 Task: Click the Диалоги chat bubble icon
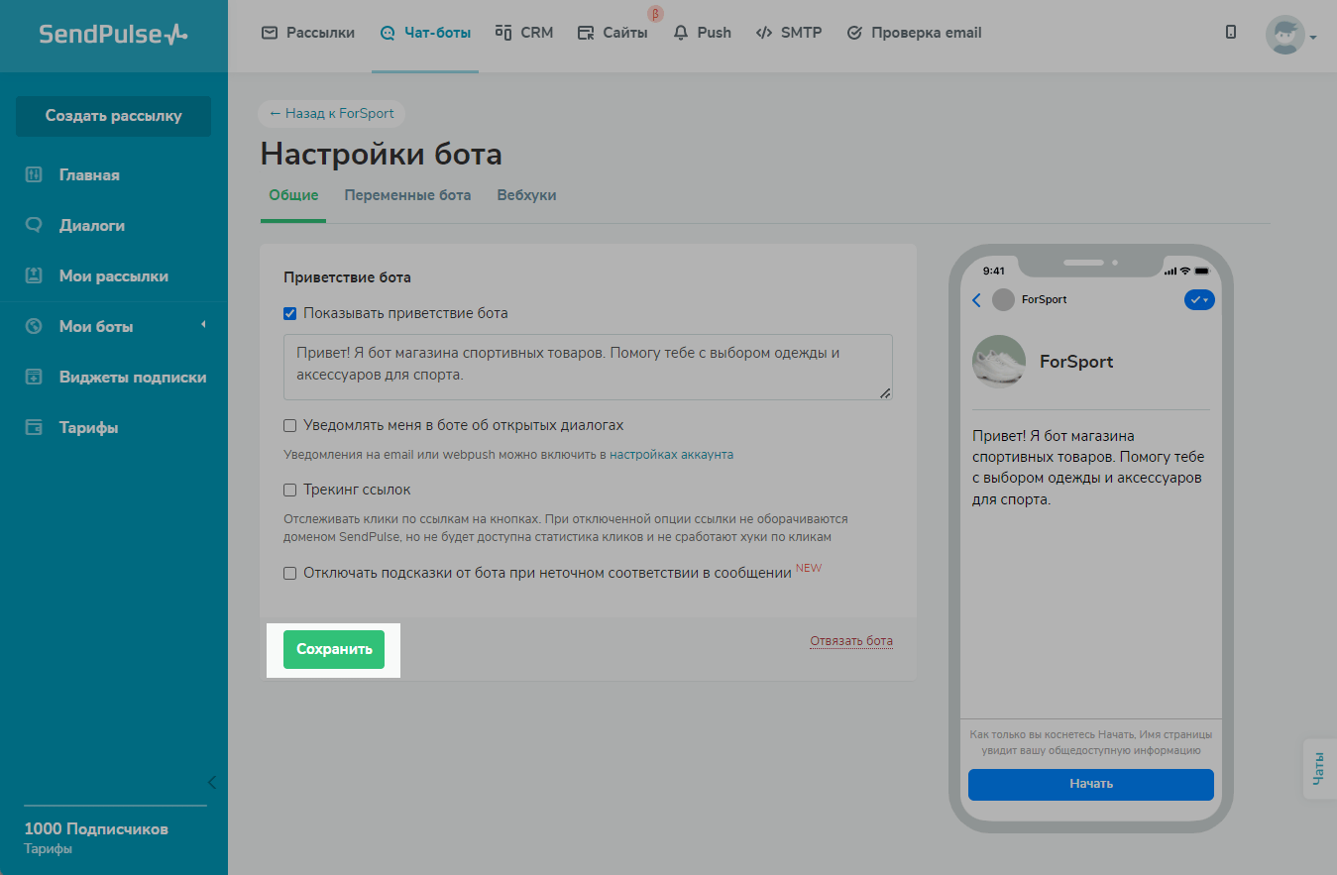[x=34, y=225]
